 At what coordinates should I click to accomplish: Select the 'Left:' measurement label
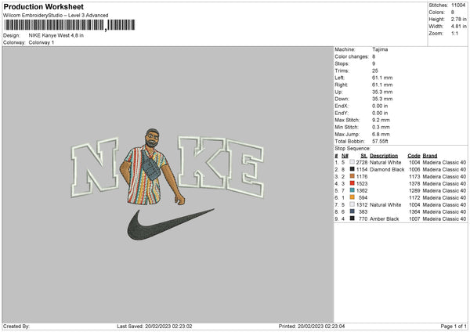[x=340, y=78]
